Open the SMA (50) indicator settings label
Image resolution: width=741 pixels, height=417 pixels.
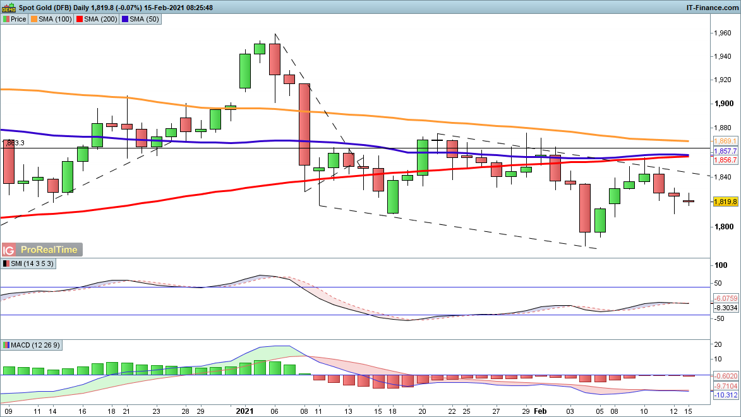pos(143,19)
